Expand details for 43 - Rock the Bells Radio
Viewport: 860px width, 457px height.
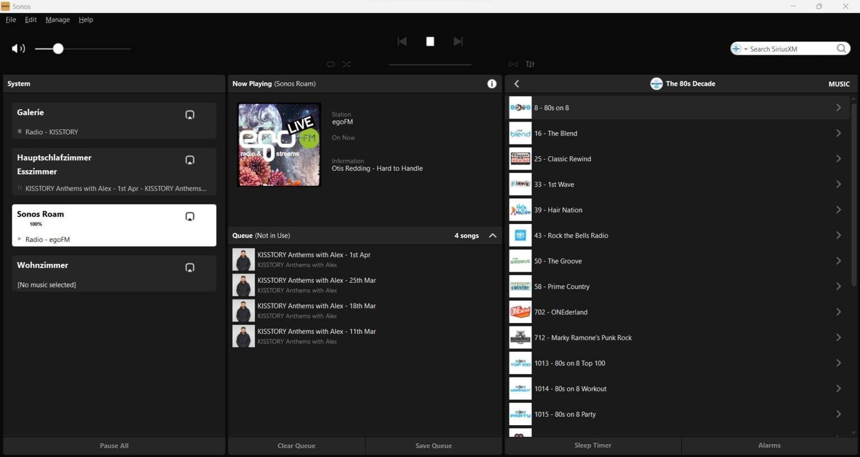point(838,235)
